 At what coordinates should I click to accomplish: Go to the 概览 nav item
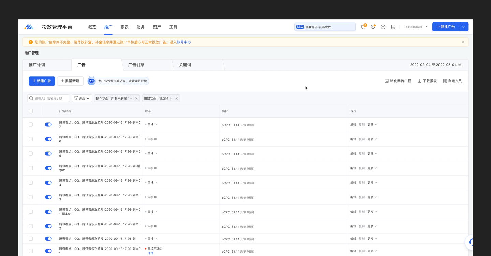92,27
